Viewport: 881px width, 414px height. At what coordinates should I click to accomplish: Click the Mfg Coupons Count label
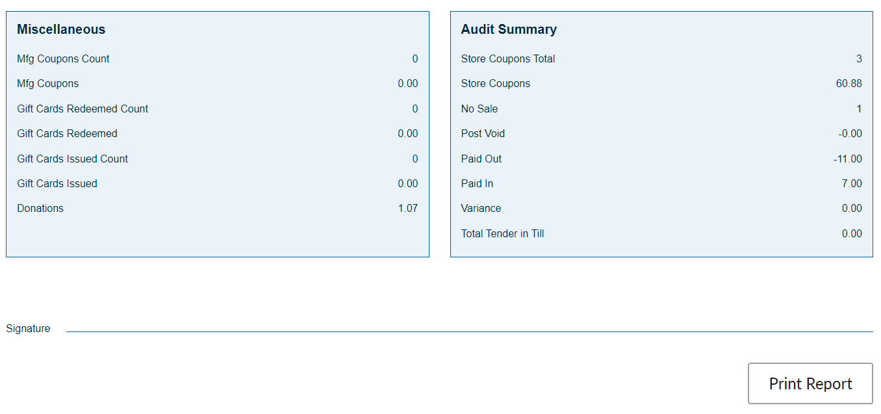click(x=63, y=58)
